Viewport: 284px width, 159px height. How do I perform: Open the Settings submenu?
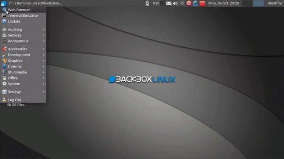(23, 92)
